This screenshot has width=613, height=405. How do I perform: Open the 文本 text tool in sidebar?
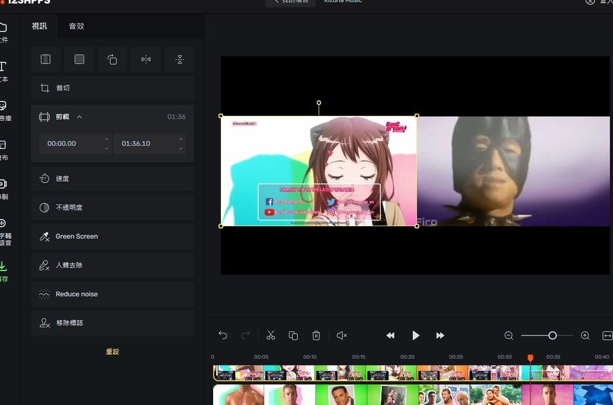point(4,72)
